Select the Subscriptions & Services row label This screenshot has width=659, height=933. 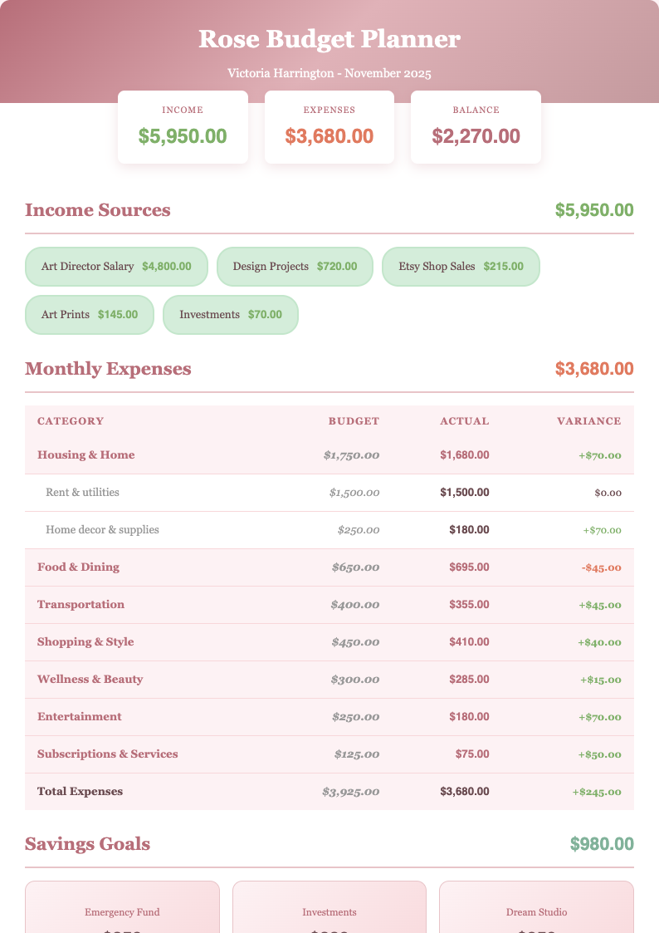[108, 754]
